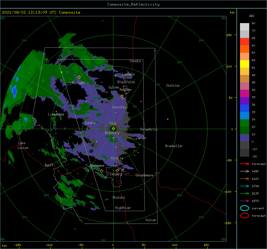The image size is (267, 249).
Task: Select the Okotoks map label
Action: tap(119, 197)
